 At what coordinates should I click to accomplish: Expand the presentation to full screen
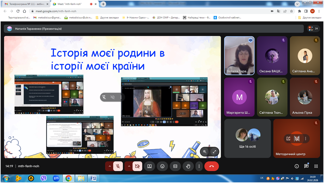(x=214, y=151)
